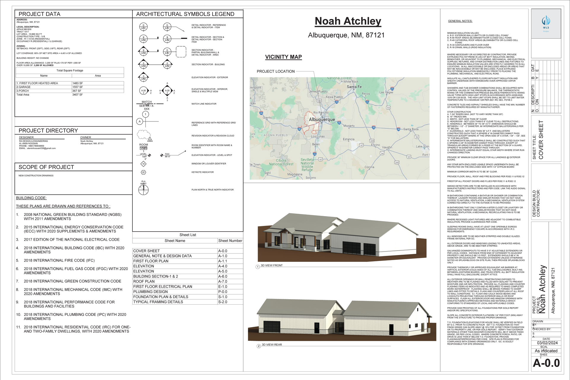This screenshot has width=570, height=380.
Task: Click the GENERAL NOTES underlined heading
Action: click(460, 21)
